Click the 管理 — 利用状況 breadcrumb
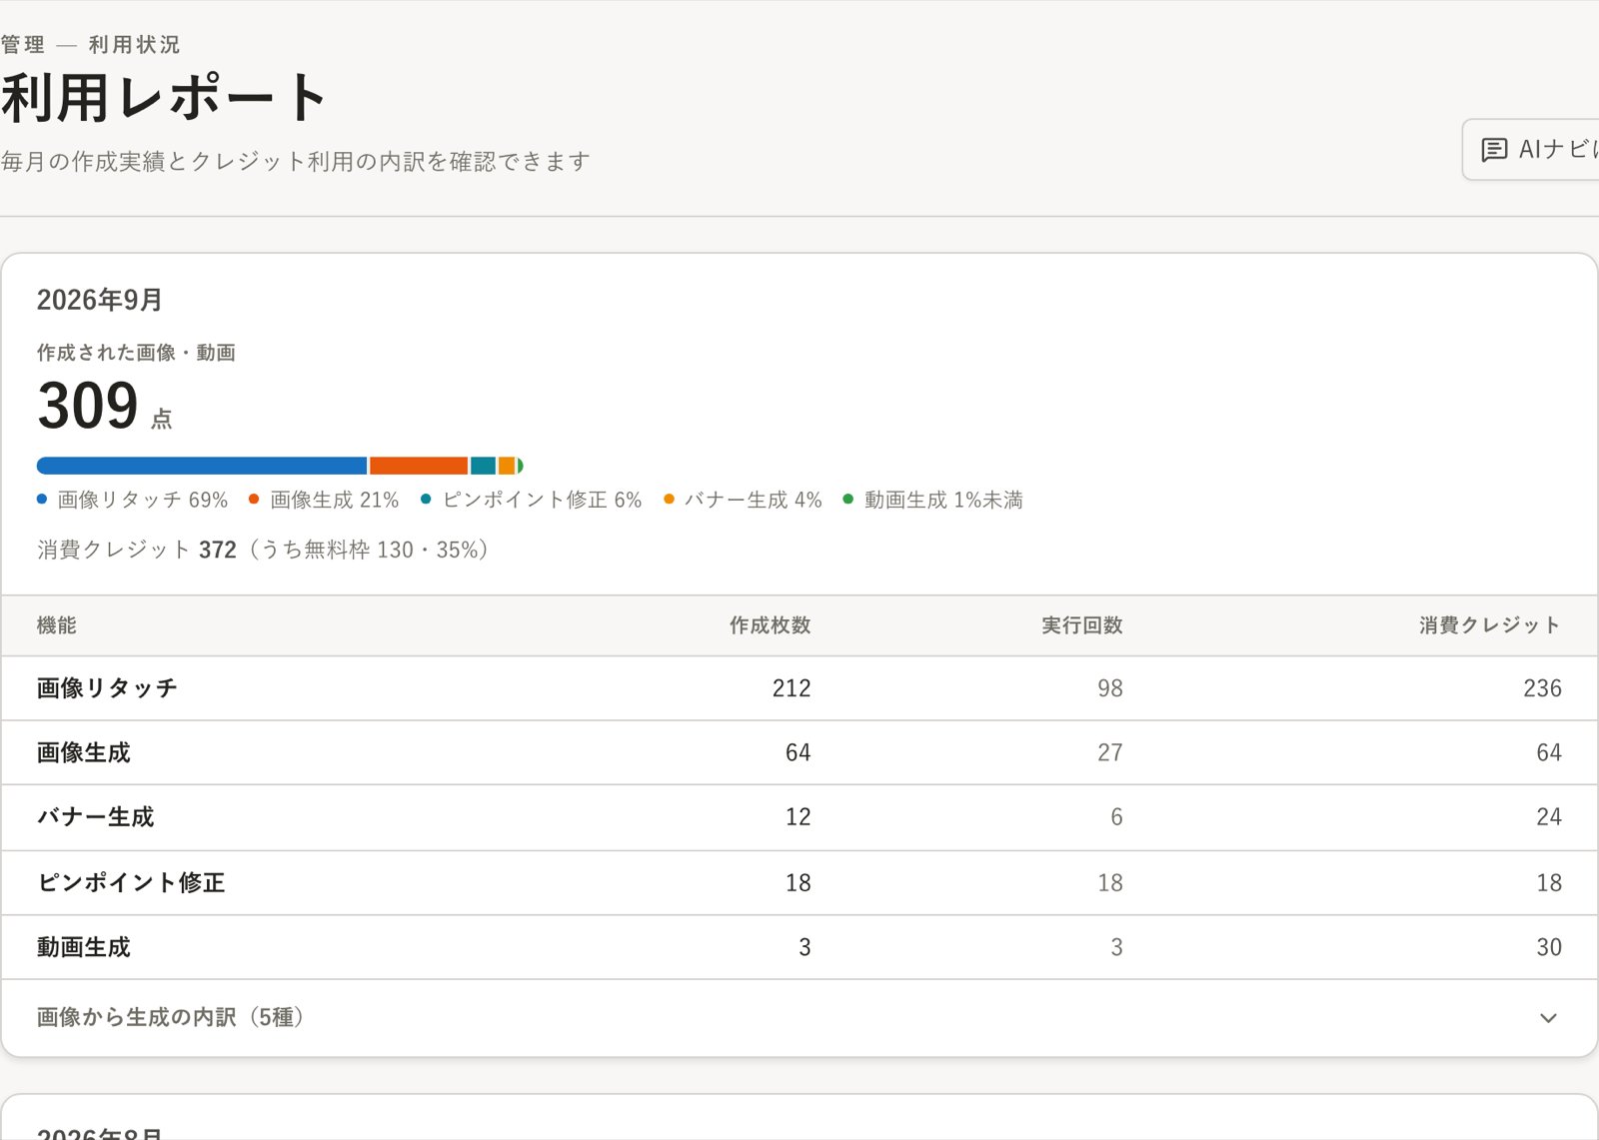The image size is (1599, 1140). 90,45
